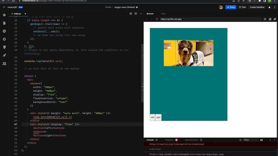Switch to the Problems panel tab
This screenshot has height=156, width=278.
coord(169,140)
